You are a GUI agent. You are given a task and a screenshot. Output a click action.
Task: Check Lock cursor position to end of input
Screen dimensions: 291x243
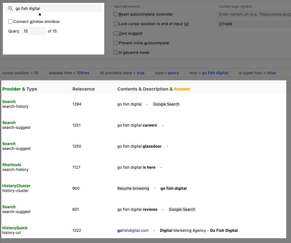pyautogui.click(x=116, y=24)
